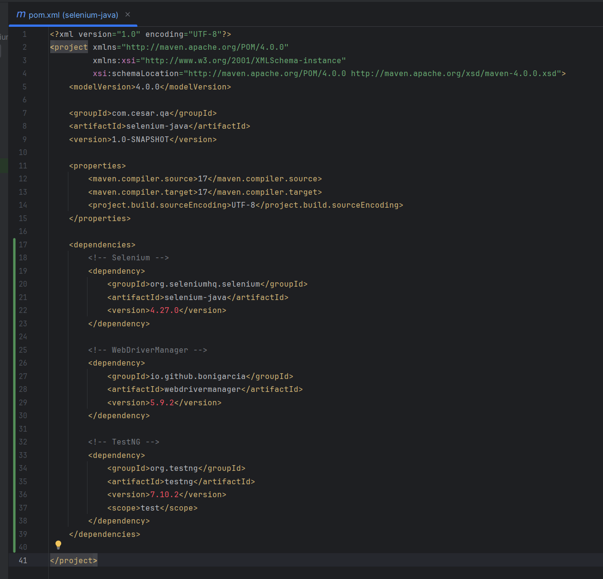603x579 pixels.
Task: Click the closing project tag on line 41
Action: (73, 560)
